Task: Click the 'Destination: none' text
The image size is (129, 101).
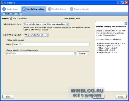Action: coord(72,19)
